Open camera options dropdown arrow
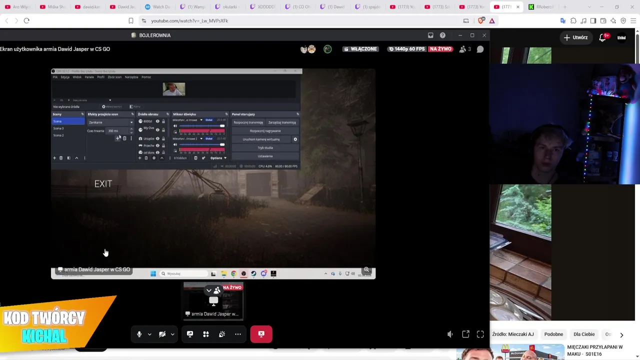This screenshot has height=360, width=640. click(172, 334)
